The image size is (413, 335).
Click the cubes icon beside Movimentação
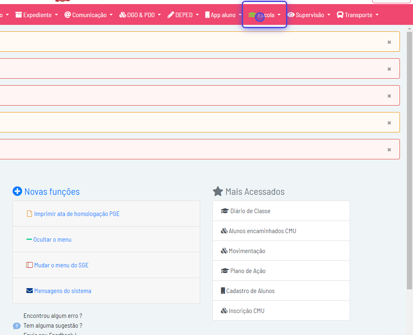[x=224, y=251]
